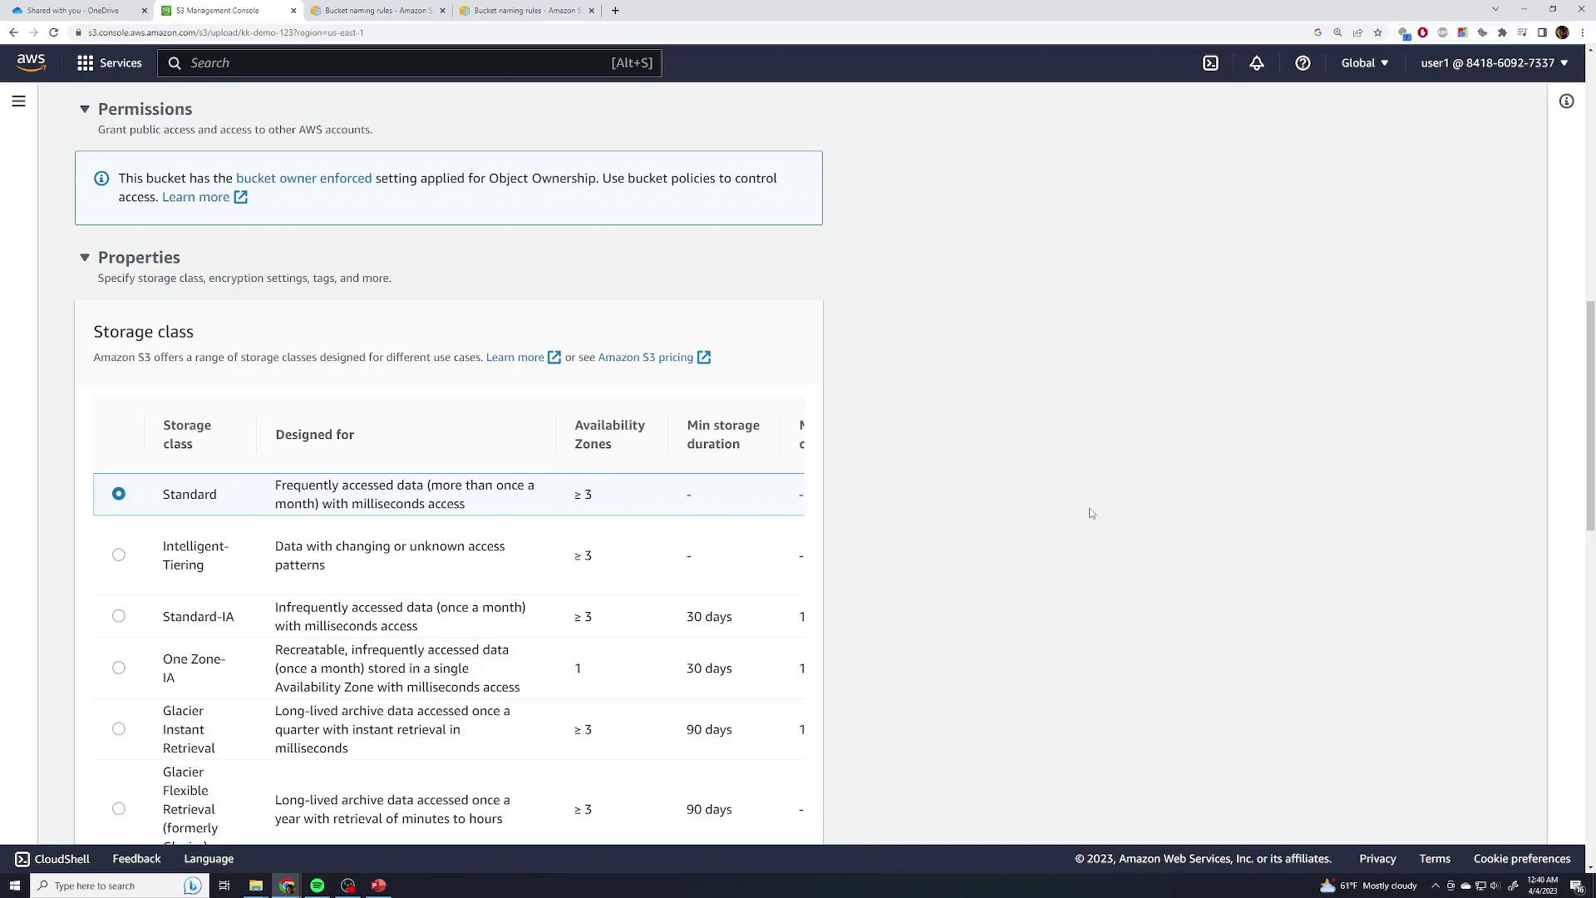Open CloudShell icon in top navigation bar
This screenshot has height=898, width=1596.
click(1210, 63)
